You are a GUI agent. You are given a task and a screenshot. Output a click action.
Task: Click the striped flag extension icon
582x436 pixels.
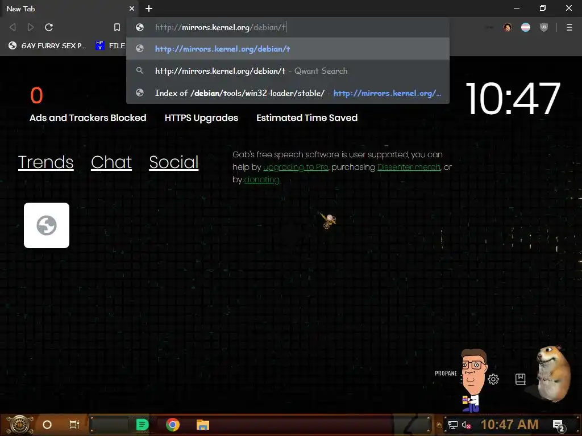click(x=526, y=27)
